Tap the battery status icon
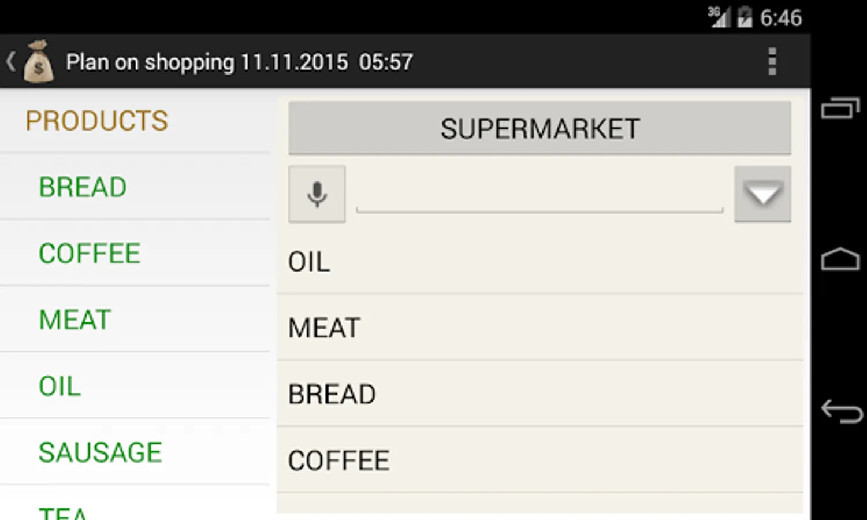The image size is (867, 520). (x=745, y=17)
